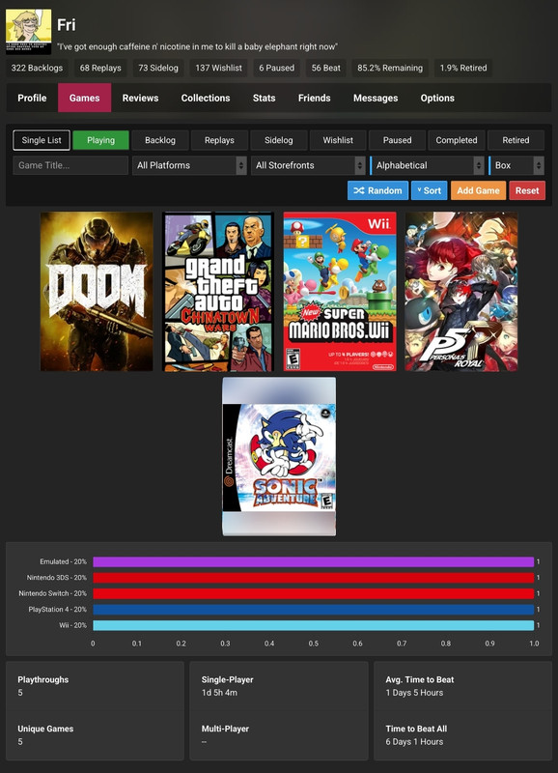Viewport: 558px width, 773px height.
Task: Open the Alphabetical sort order dropdown
Action: 427,165
